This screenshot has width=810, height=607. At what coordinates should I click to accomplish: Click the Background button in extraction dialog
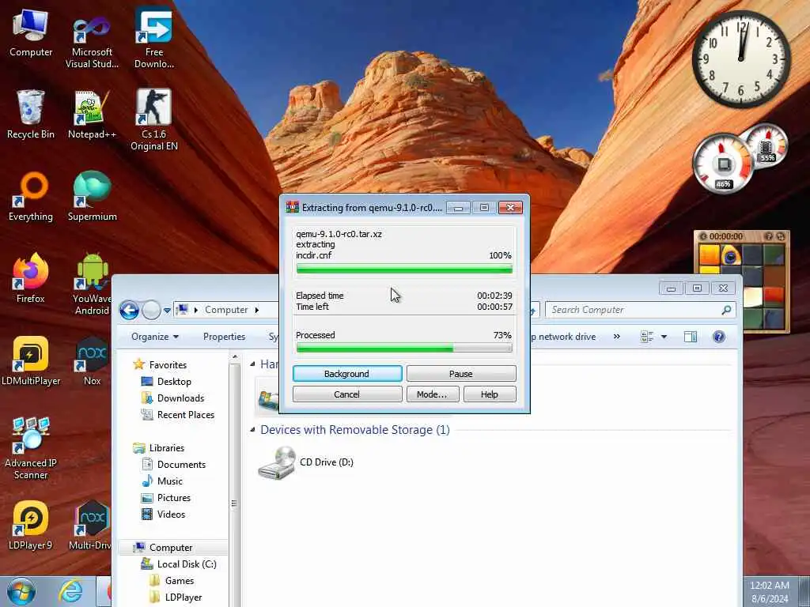[347, 374]
